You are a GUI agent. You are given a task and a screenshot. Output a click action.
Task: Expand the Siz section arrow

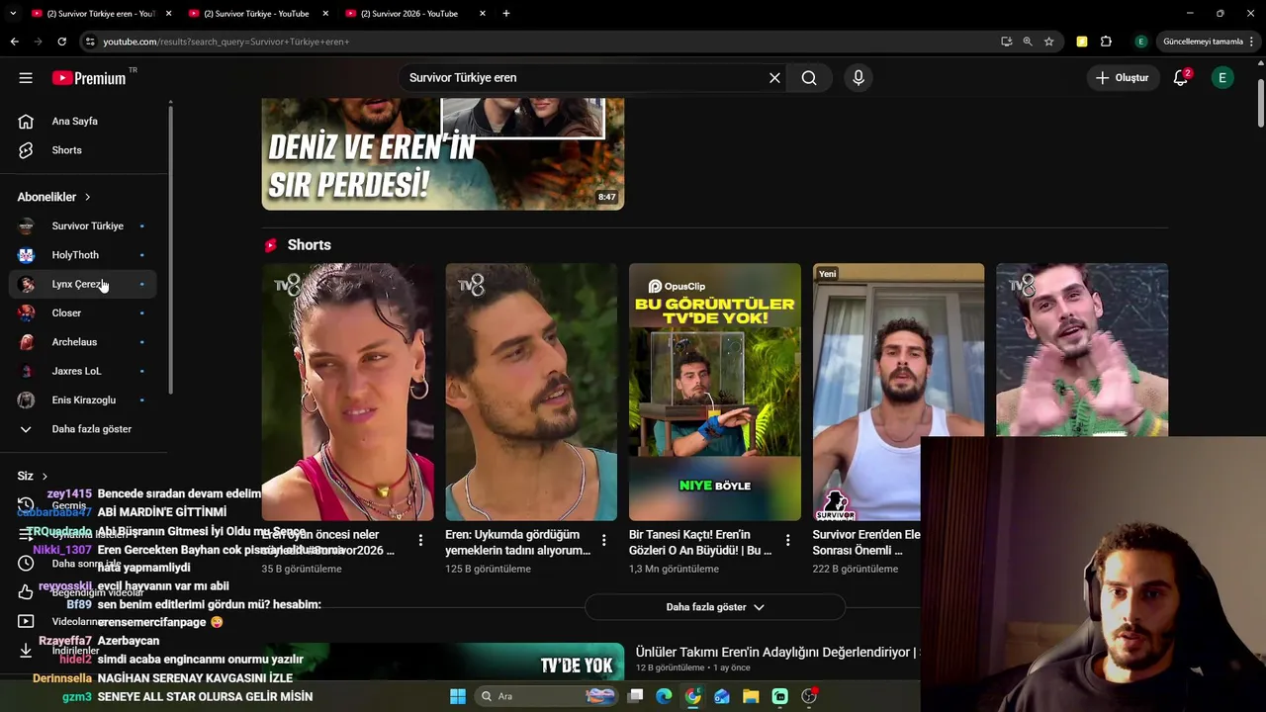pyautogui.click(x=45, y=477)
